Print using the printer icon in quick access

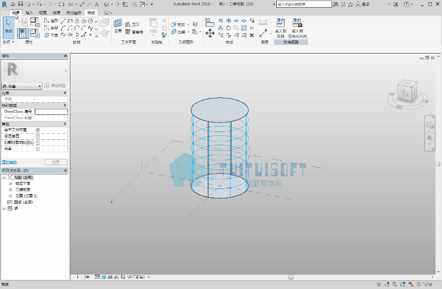61,4
